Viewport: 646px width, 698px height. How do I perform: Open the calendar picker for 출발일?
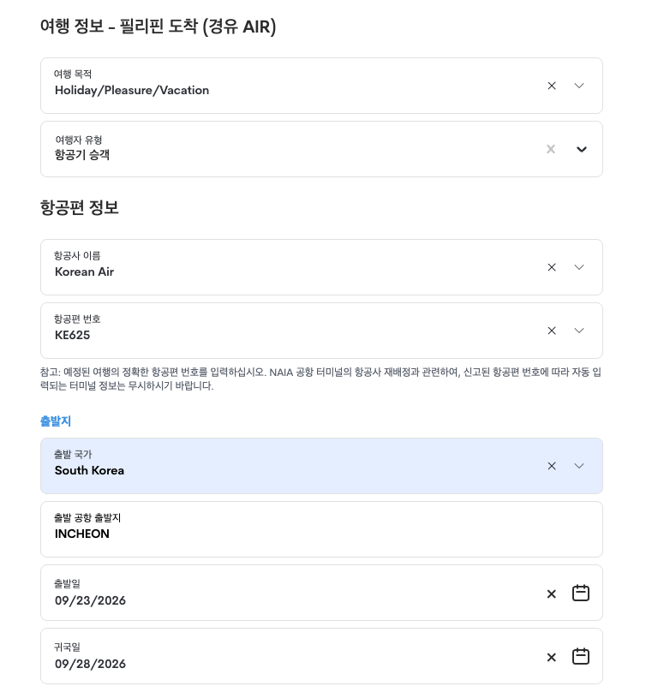[581, 593]
